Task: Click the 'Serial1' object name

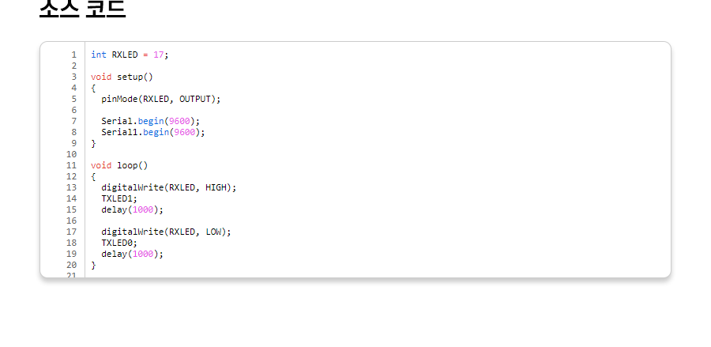Action: pyautogui.click(x=119, y=132)
